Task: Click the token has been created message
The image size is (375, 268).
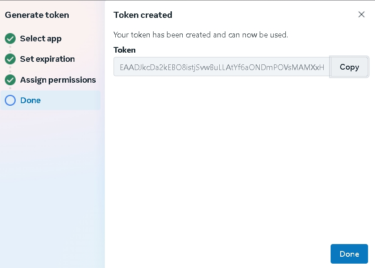Action: tap(201, 35)
